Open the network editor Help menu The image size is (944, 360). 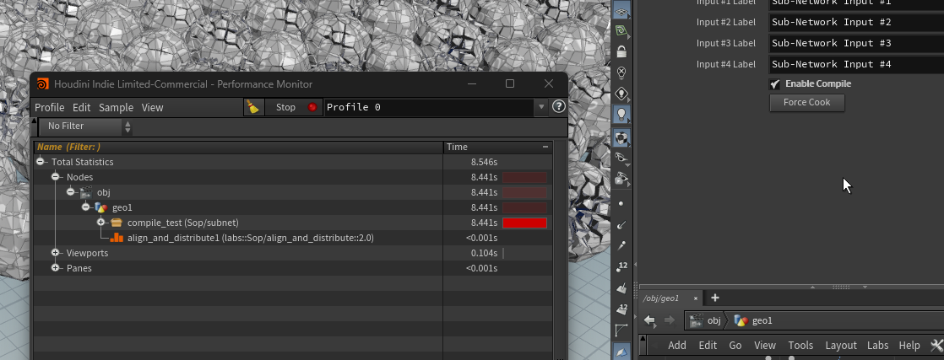[909, 345]
